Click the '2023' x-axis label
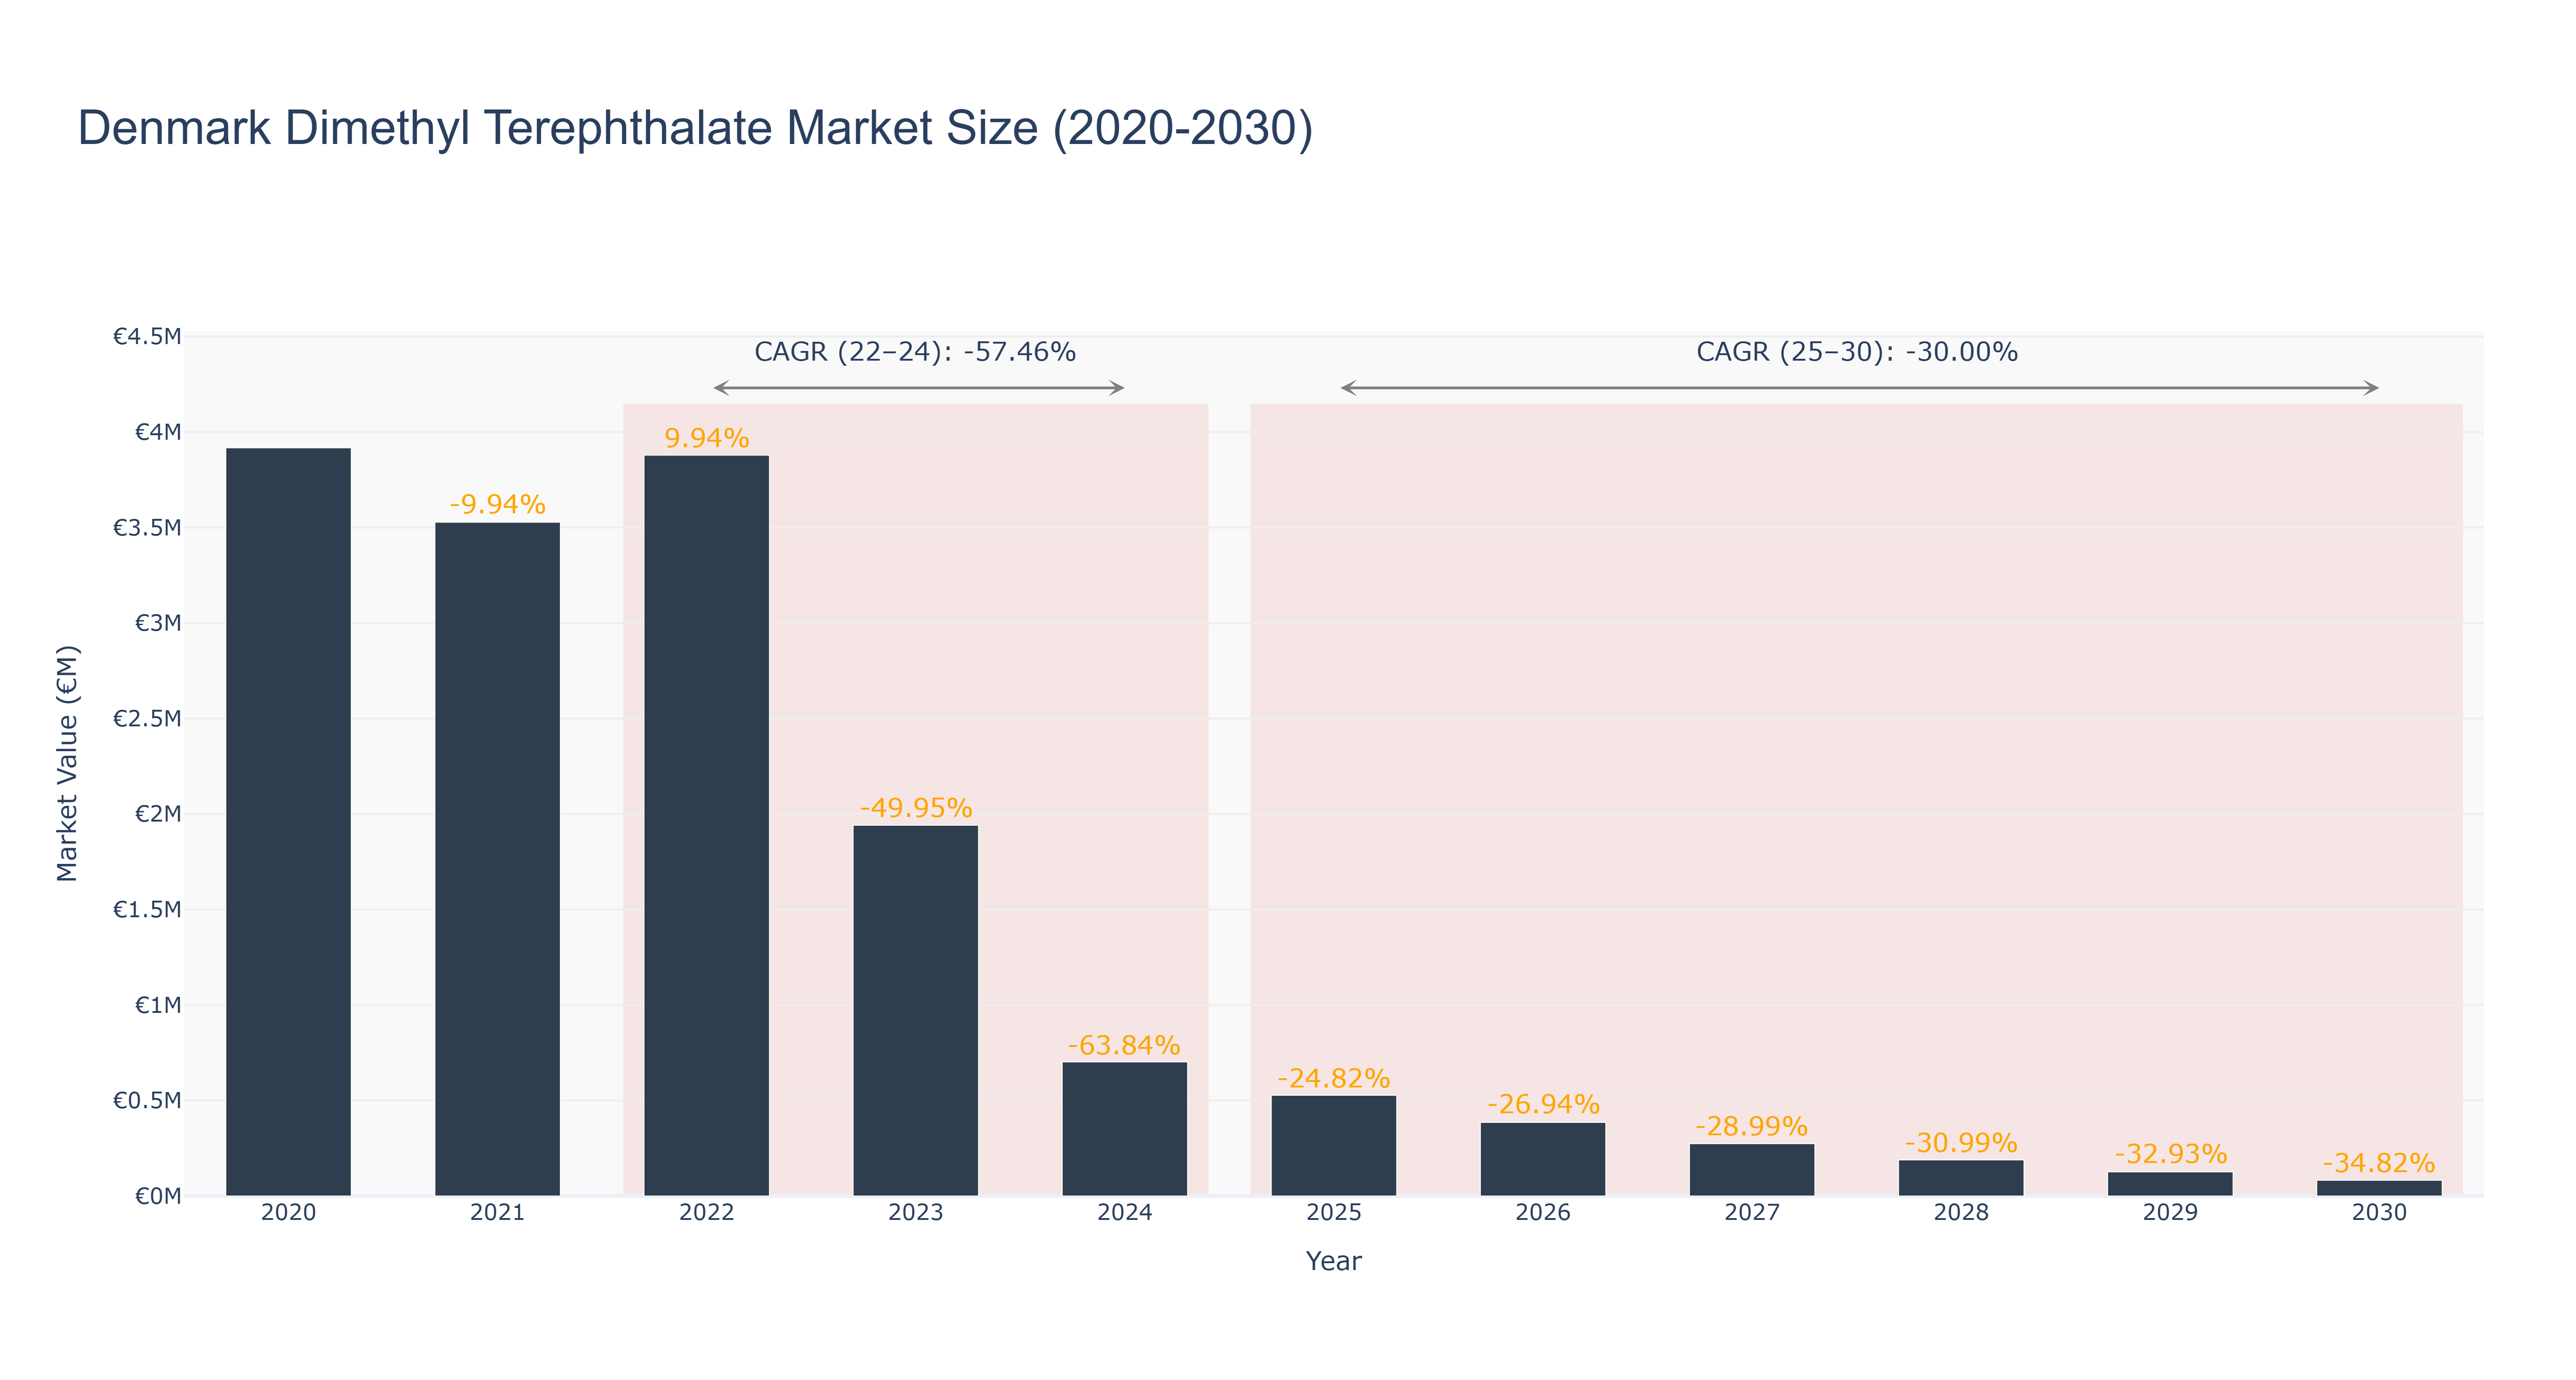The width and height of the screenshot is (2576, 1380). [915, 1213]
